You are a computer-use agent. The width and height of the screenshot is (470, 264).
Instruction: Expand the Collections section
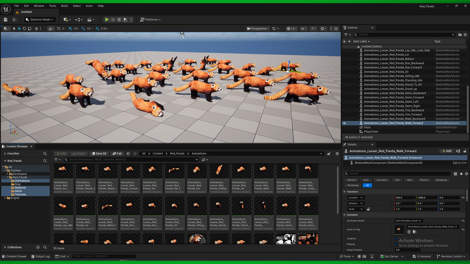pyautogui.click(x=5, y=247)
